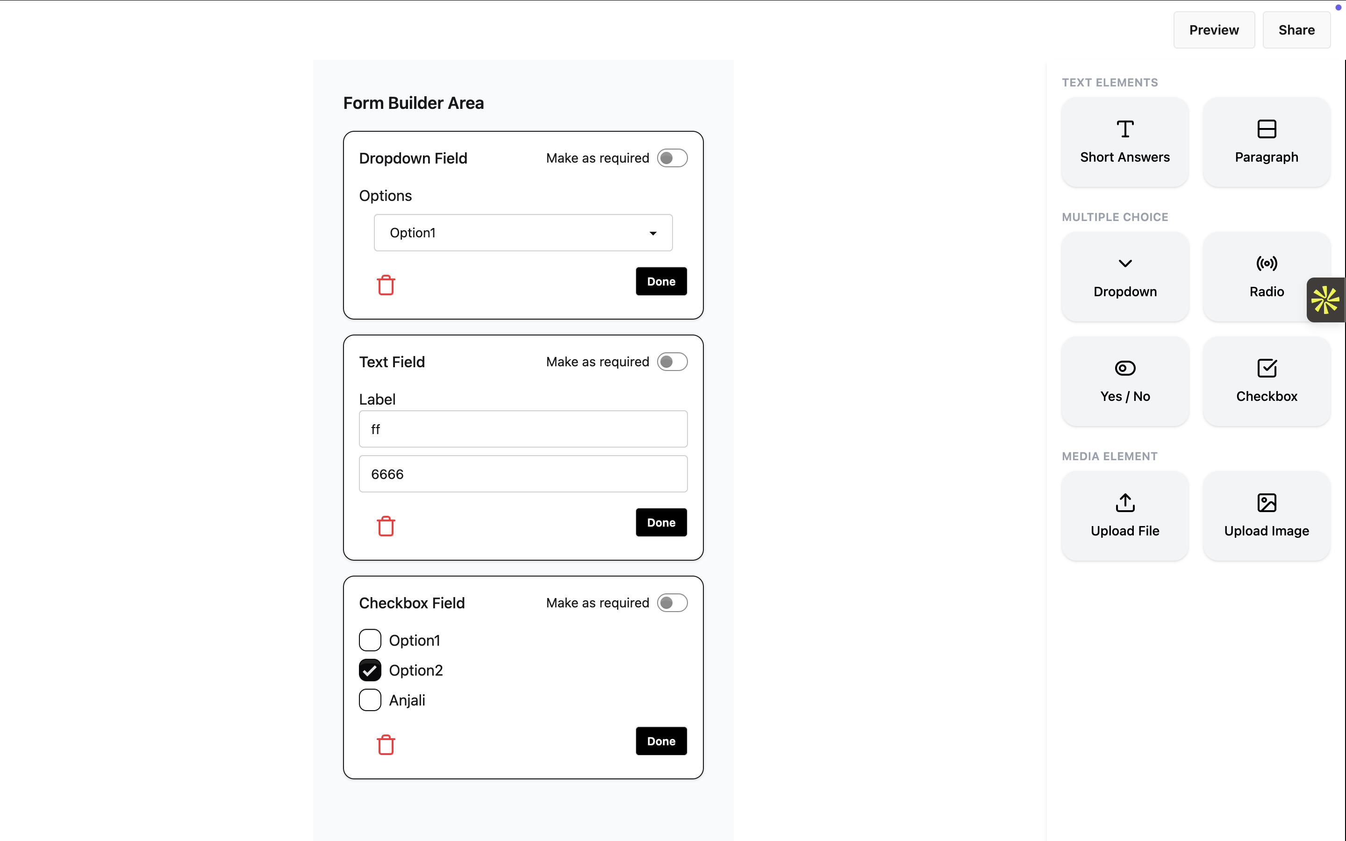Click the 6666 input field
Image resolution: width=1346 pixels, height=841 pixels.
[x=522, y=473]
